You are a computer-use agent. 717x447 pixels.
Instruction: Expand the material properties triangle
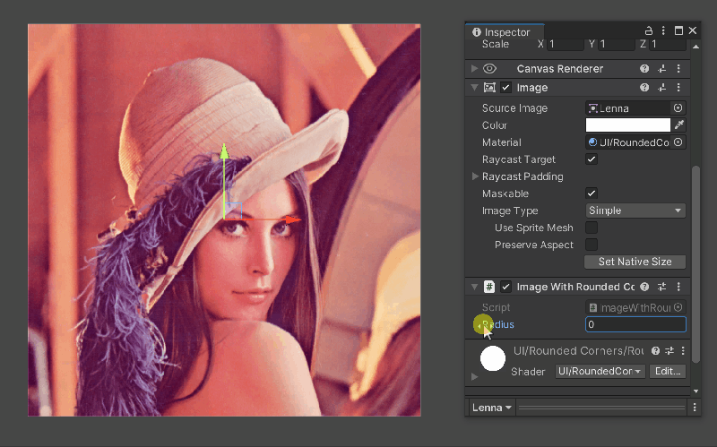[x=475, y=377]
